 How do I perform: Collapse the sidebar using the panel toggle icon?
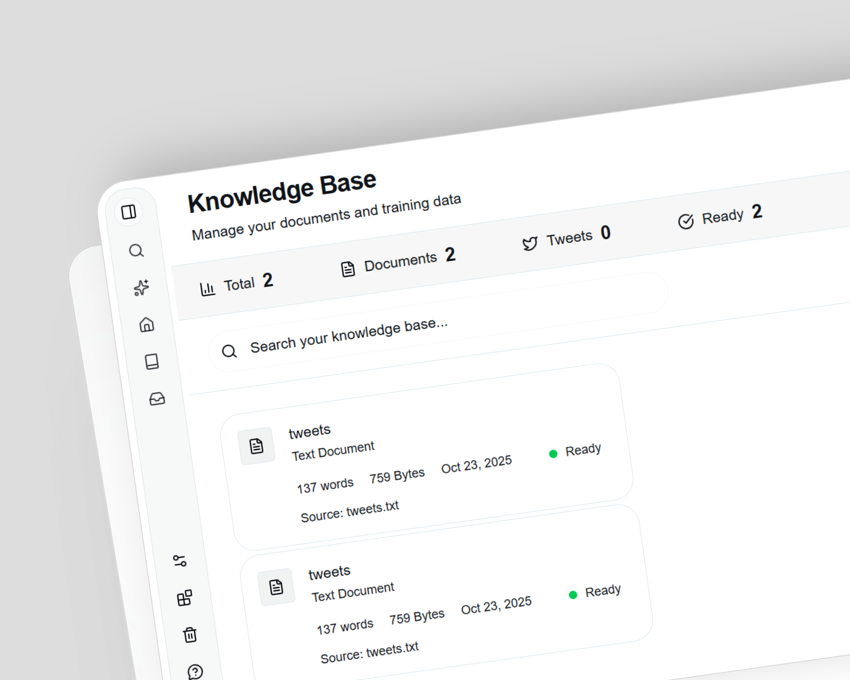[x=129, y=212]
